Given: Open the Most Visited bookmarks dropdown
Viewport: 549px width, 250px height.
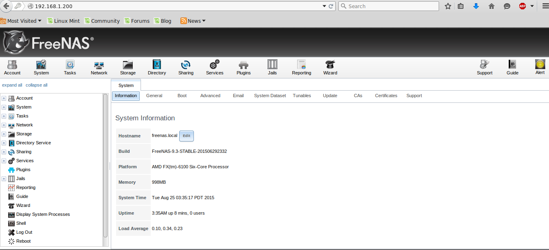Looking at the screenshot, I should click(21, 21).
